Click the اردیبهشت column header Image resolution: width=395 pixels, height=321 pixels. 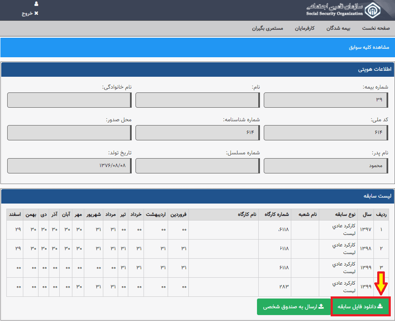[x=156, y=215]
